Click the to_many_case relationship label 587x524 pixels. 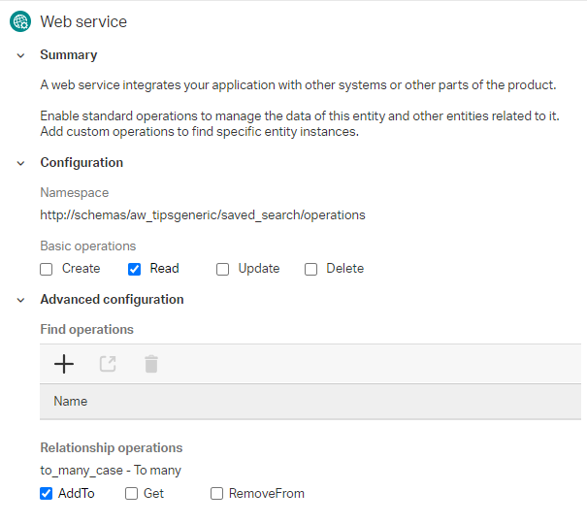(x=111, y=471)
